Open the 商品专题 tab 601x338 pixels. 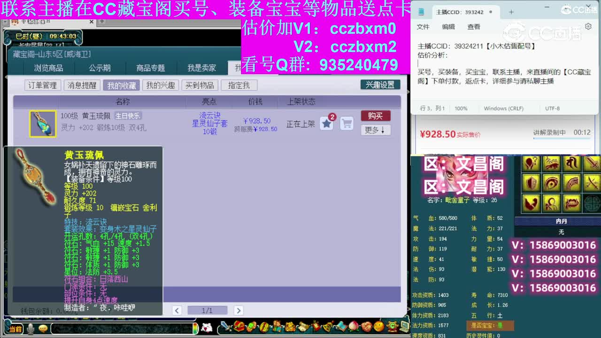click(x=150, y=68)
